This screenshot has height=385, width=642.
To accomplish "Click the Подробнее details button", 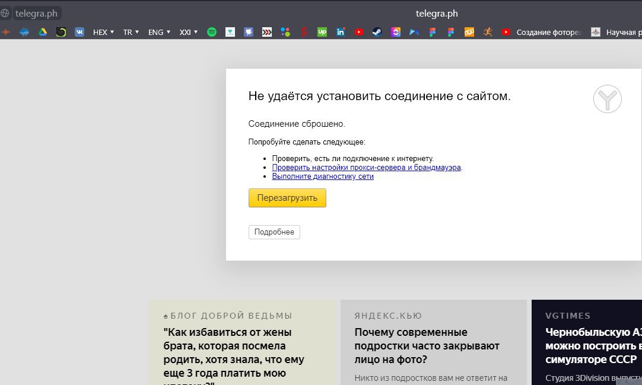I will (274, 232).
